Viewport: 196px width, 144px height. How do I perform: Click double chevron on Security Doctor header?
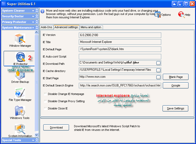pyautogui.click(x=37, y=16)
